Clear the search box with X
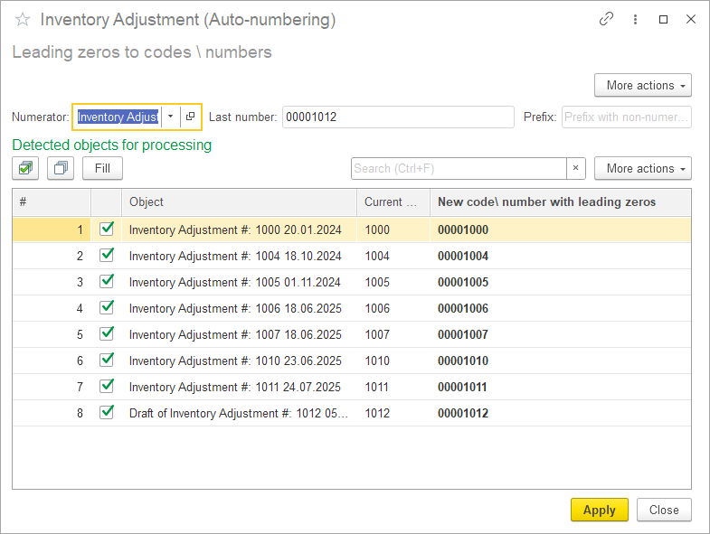The height and width of the screenshot is (534, 710). [x=576, y=168]
